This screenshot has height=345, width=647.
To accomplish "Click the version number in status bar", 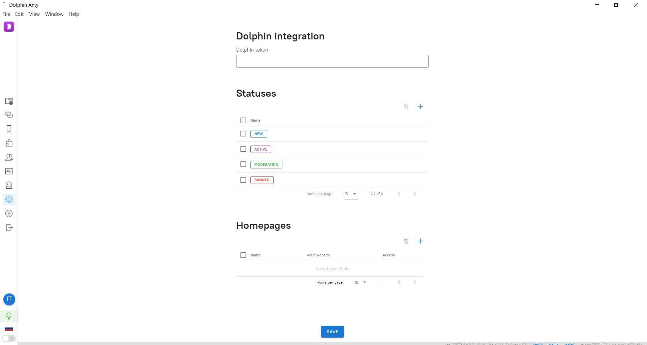I will 593,344.
